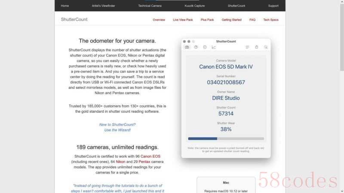The image size is (344, 193).
Task: Select the camera icon in ShutterCount toolbar
Action: click(x=187, y=47)
